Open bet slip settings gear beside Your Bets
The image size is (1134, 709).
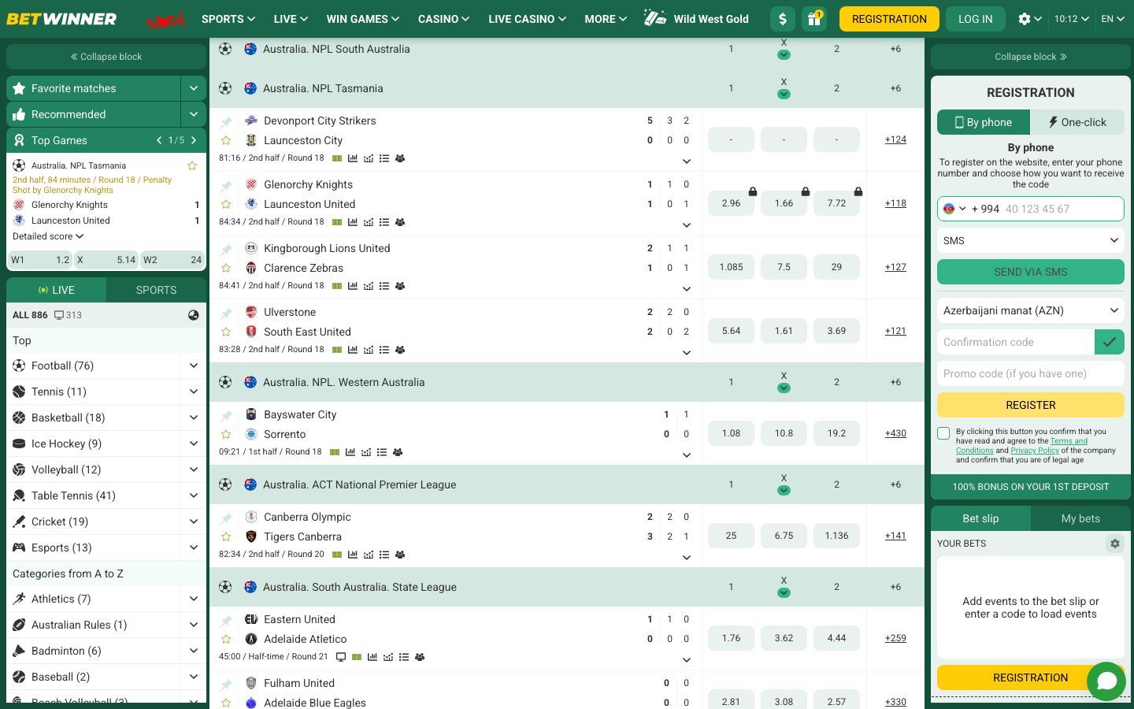click(x=1114, y=544)
